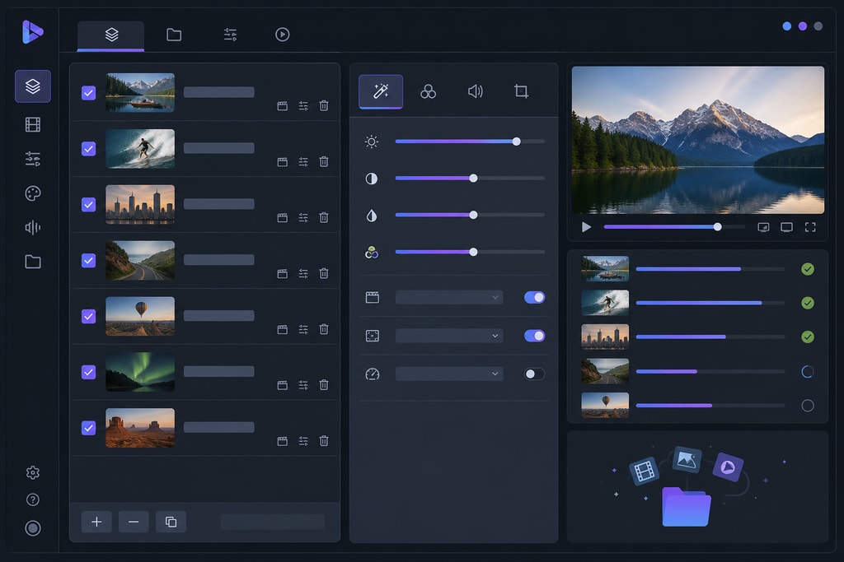Select the surfer thumbnail in export queue
The height and width of the screenshot is (562, 844).
(x=605, y=303)
